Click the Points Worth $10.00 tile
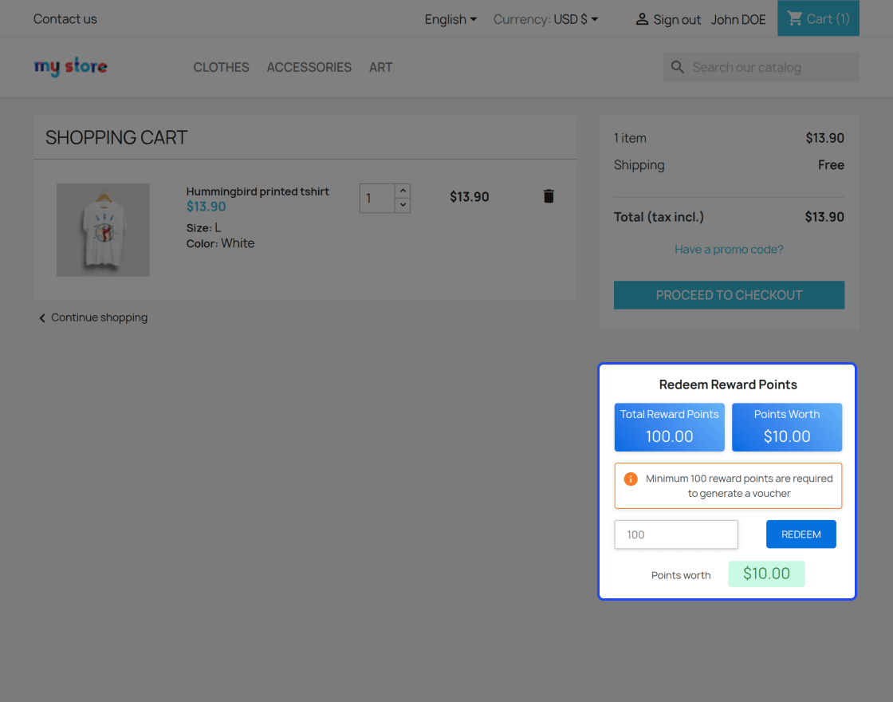Screen dimensions: 893x702 [x=786, y=428]
